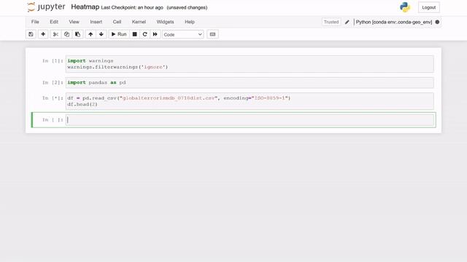Click the In [2] prompt
467x262 pixels.
point(53,82)
